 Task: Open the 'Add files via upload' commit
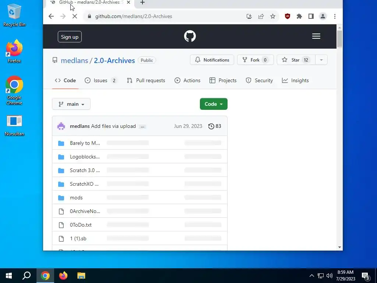(113, 126)
